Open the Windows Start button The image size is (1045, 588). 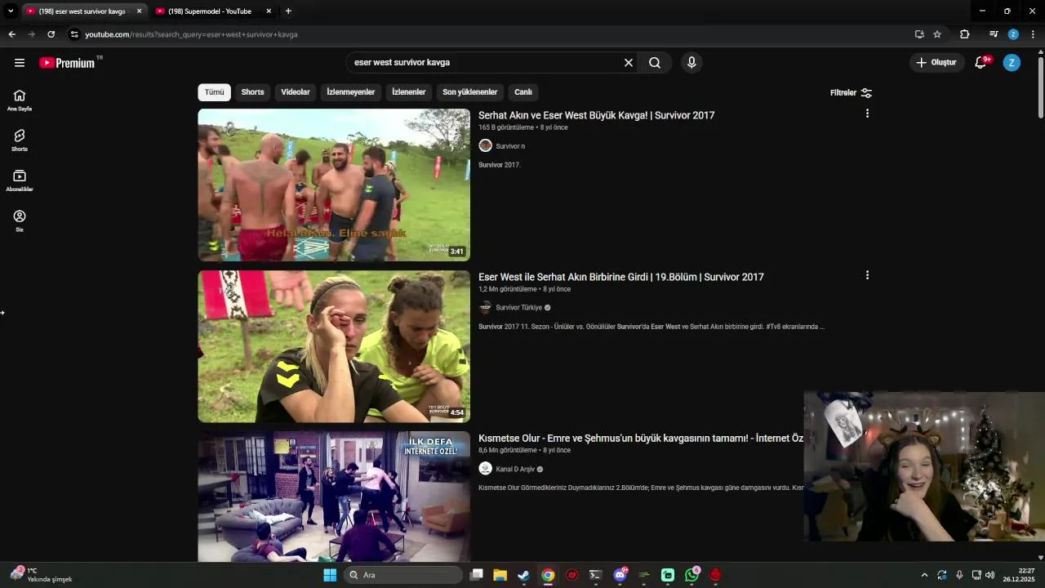tap(330, 575)
